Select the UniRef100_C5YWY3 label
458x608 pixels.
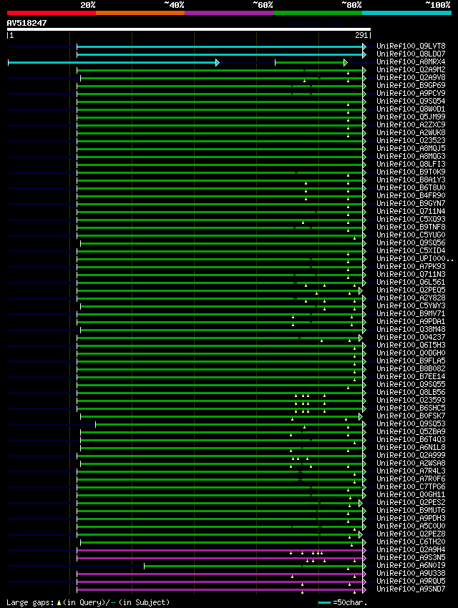(x=411, y=306)
